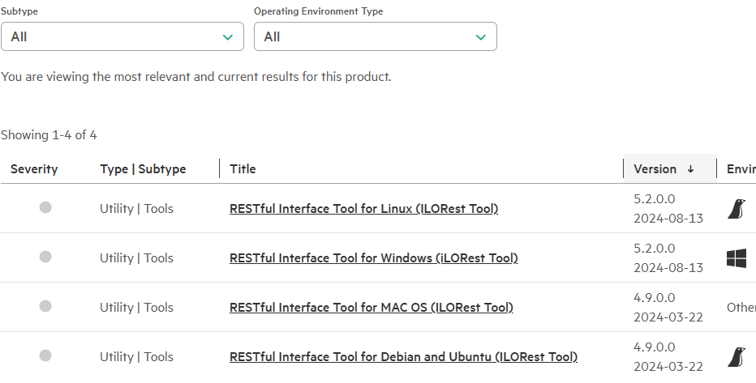Click severity dot for the Linux tool row
Screen dimensions: 756x383
click(x=45, y=207)
